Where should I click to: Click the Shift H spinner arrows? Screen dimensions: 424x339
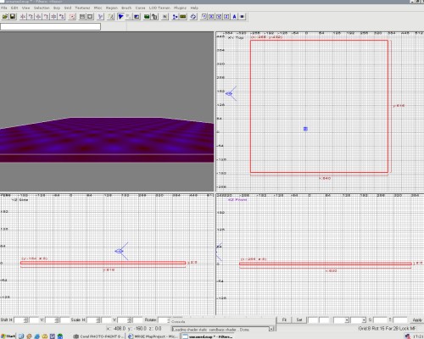[x=26, y=320]
